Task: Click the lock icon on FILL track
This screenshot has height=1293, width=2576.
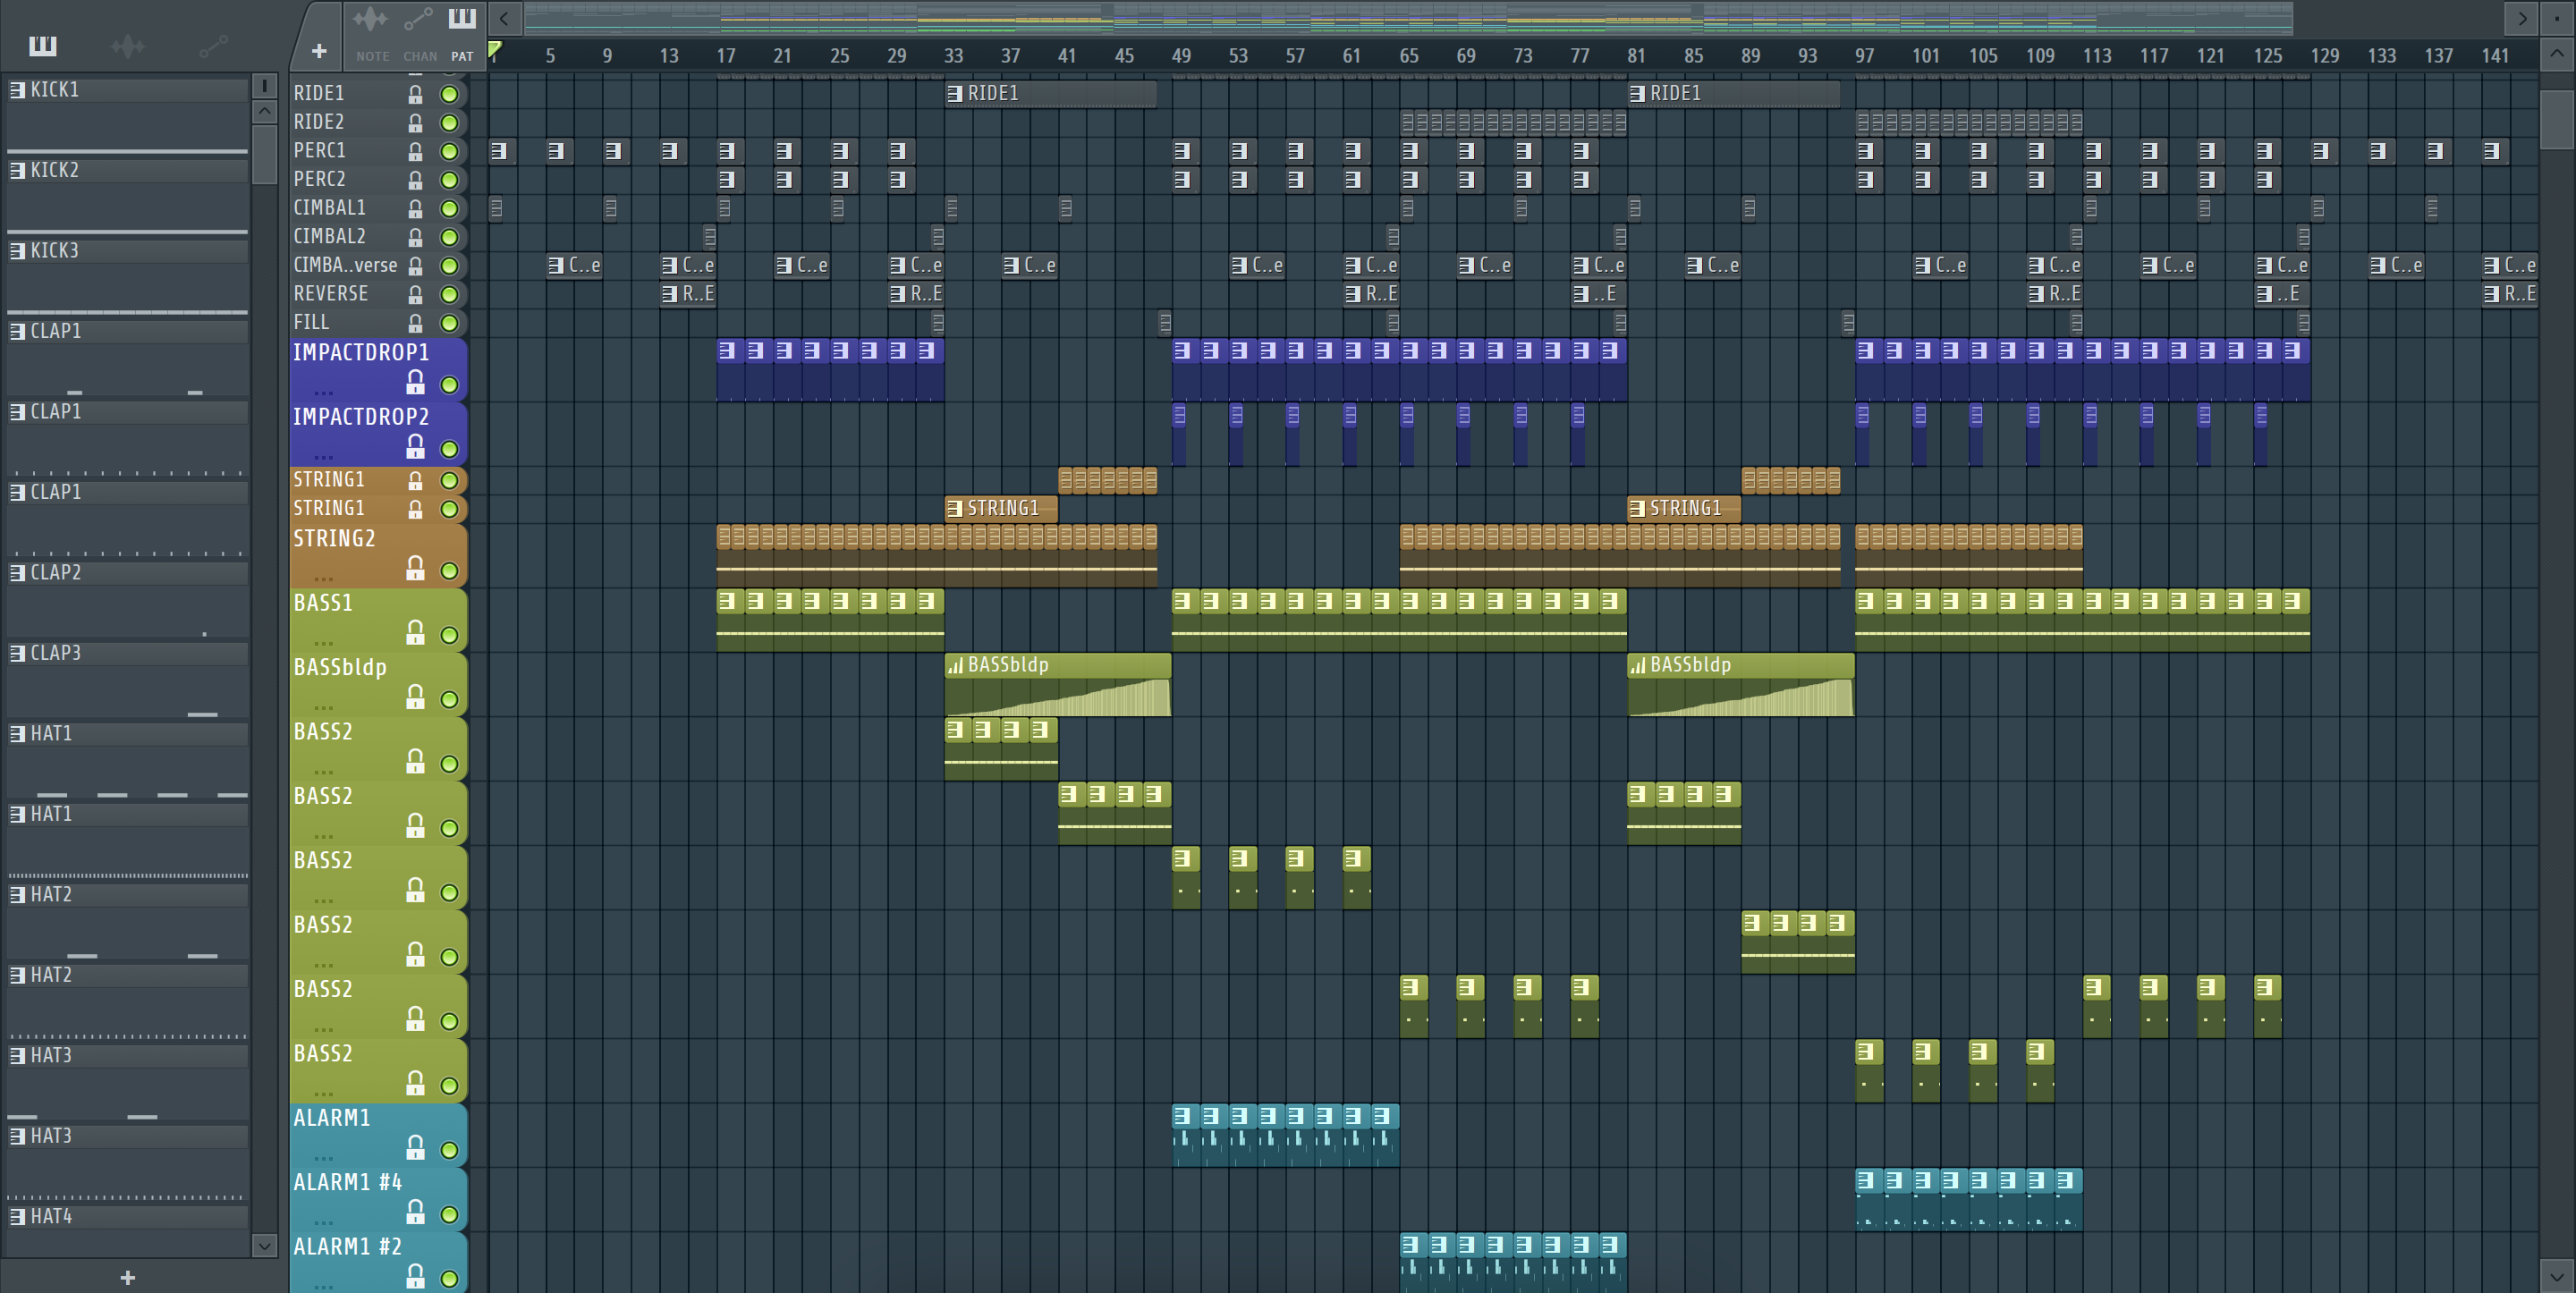Action: (x=415, y=323)
